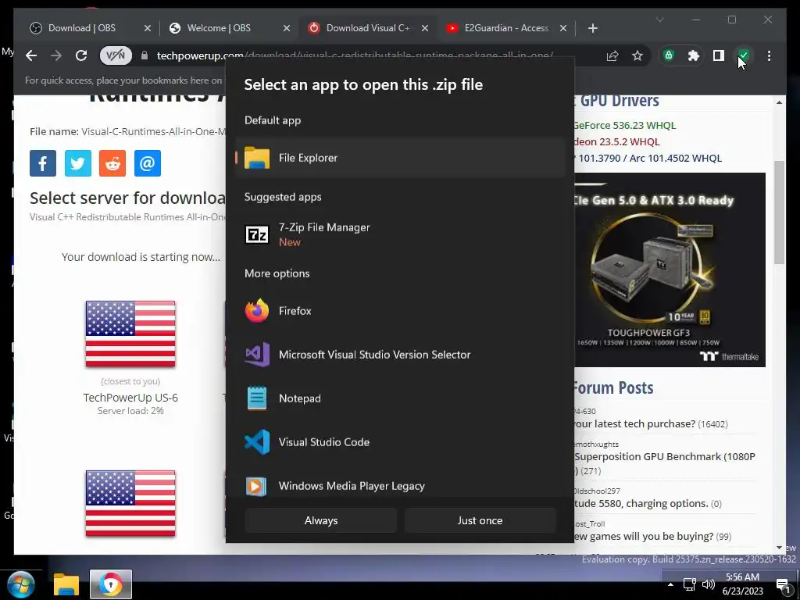This screenshot has width=800, height=600.
Task: Click the Always button
Action: click(x=321, y=520)
